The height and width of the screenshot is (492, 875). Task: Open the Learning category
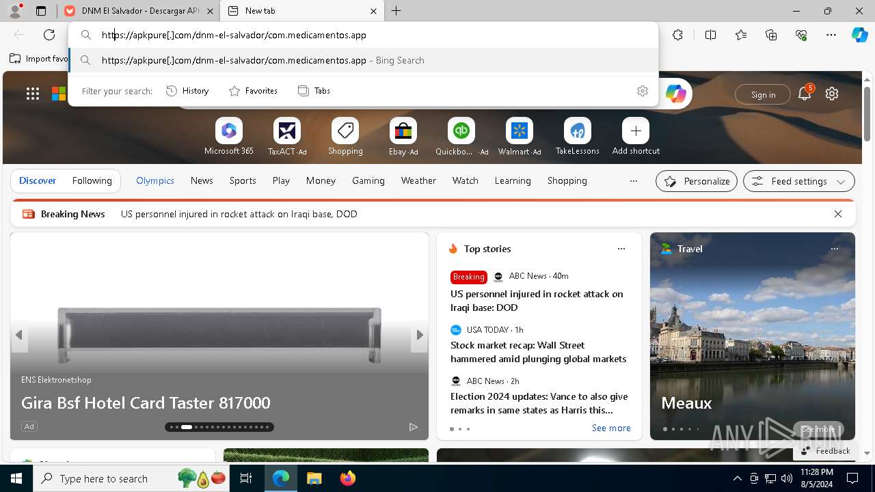pos(513,180)
